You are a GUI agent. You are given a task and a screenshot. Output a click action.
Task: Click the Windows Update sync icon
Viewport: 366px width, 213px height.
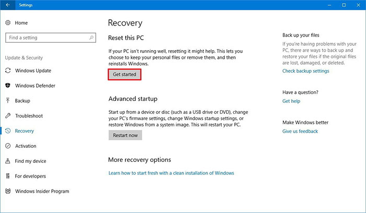(8, 70)
